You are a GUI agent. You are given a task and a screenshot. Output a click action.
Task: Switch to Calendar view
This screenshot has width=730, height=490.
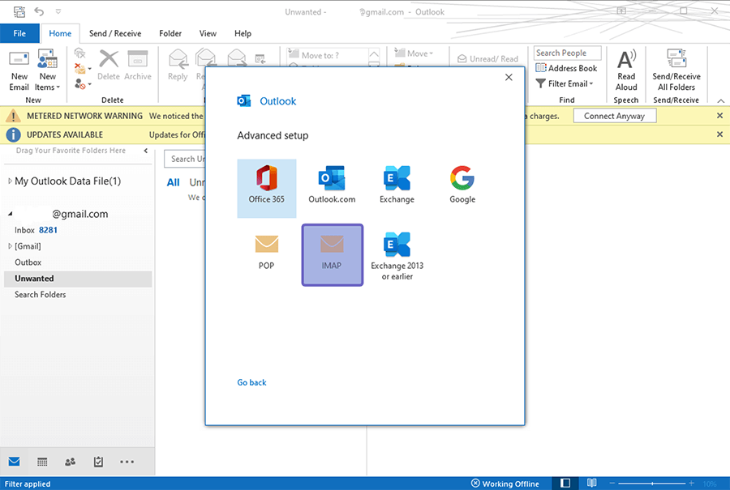[x=42, y=461]
